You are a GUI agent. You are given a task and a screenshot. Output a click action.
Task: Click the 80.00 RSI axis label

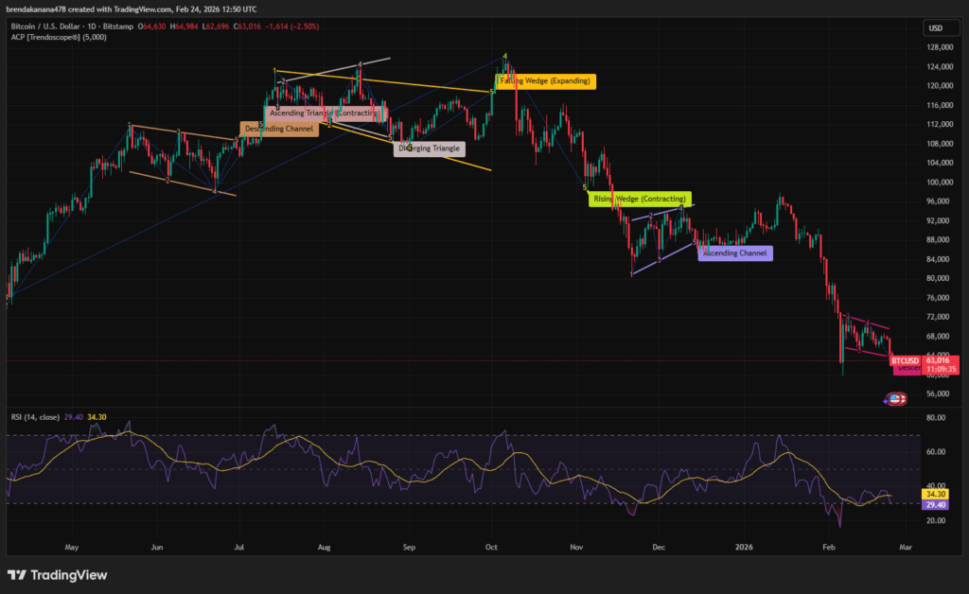coord(936,418)
